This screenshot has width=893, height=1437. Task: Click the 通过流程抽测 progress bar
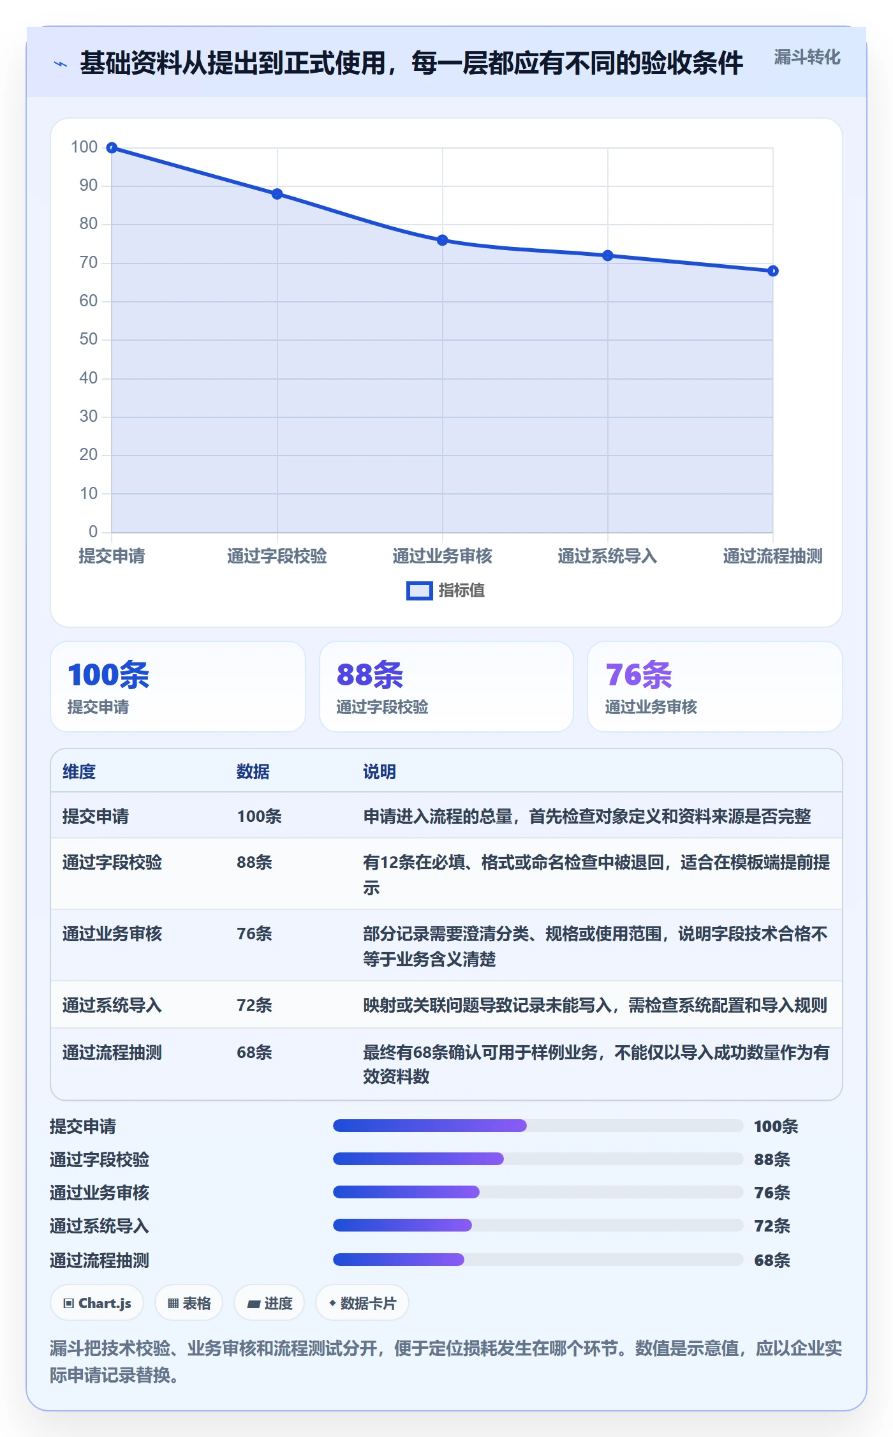(538, 1260)
